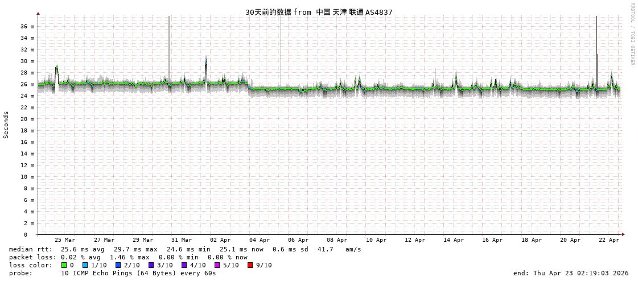This screenshot has width=638, height=281.
Task: Select the 31 Mar x-axis label
Action: 182,240
